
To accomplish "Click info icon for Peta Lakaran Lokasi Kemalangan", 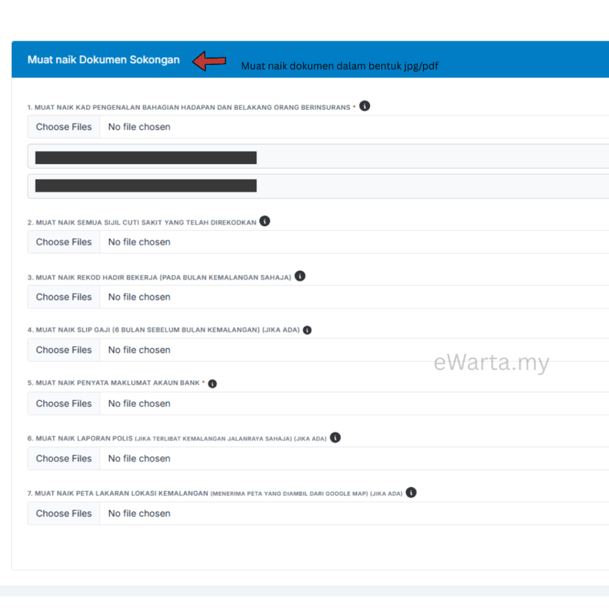I will (x=411, y=492).
